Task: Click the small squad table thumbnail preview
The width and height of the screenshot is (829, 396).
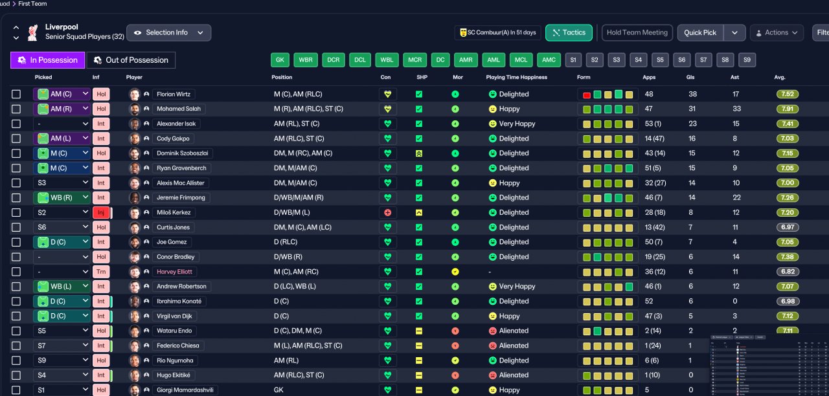Action: [769, 365]
